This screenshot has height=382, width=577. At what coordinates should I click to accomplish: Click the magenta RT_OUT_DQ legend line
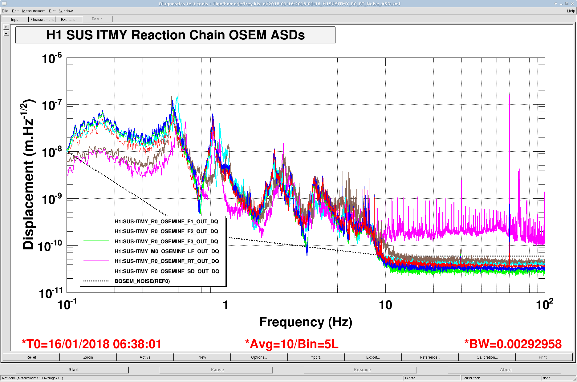point(96,261)
